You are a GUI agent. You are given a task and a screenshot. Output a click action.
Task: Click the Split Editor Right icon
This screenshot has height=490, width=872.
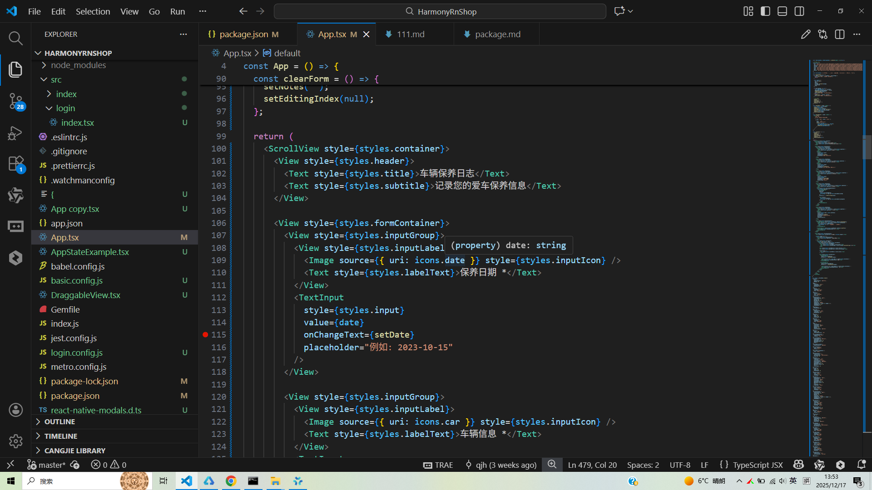[839, 34]
